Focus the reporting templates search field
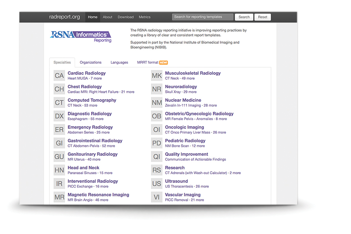 click(x=202, y=17)
